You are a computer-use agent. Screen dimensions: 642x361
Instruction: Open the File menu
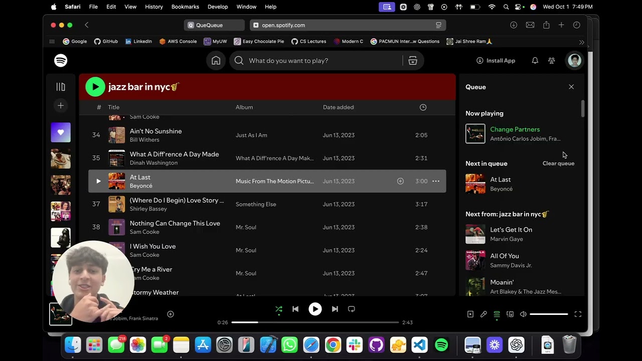pos(93,7)
